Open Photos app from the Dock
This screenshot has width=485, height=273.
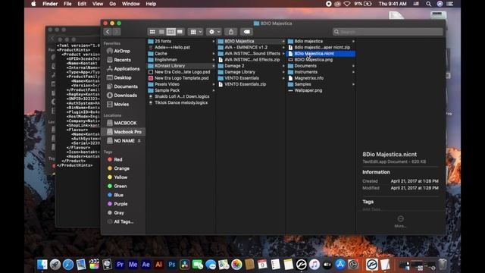pos(236,265)
